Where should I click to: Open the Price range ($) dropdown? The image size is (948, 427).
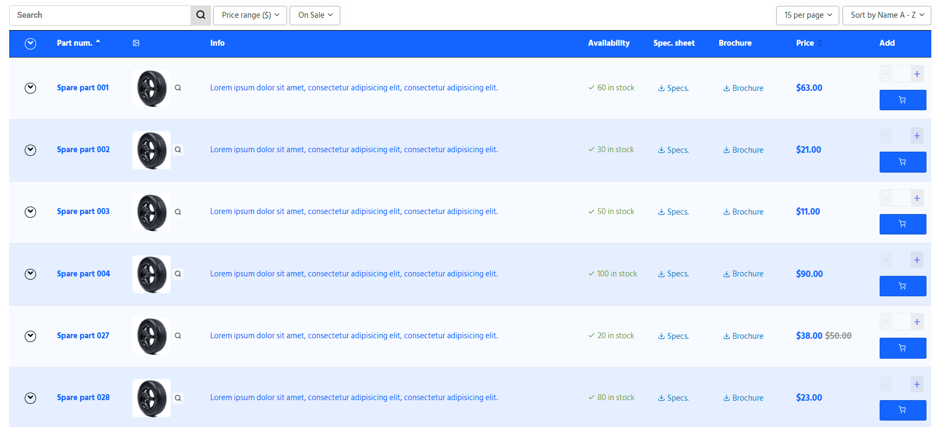point(250,15)
